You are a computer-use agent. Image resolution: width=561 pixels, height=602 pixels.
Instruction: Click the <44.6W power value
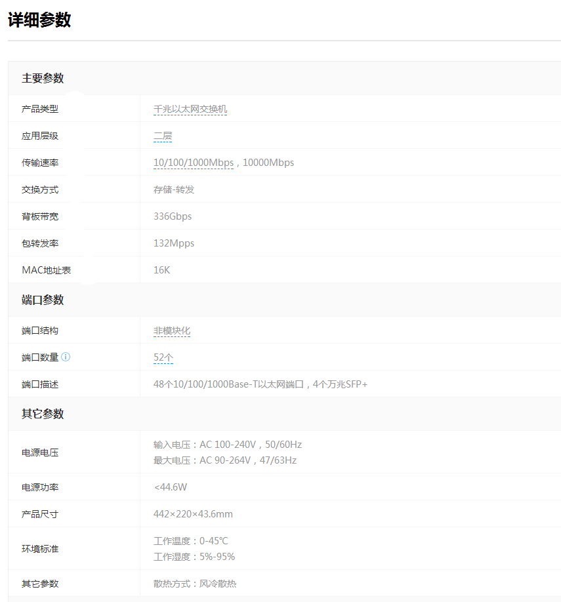(x=170, y=487)
